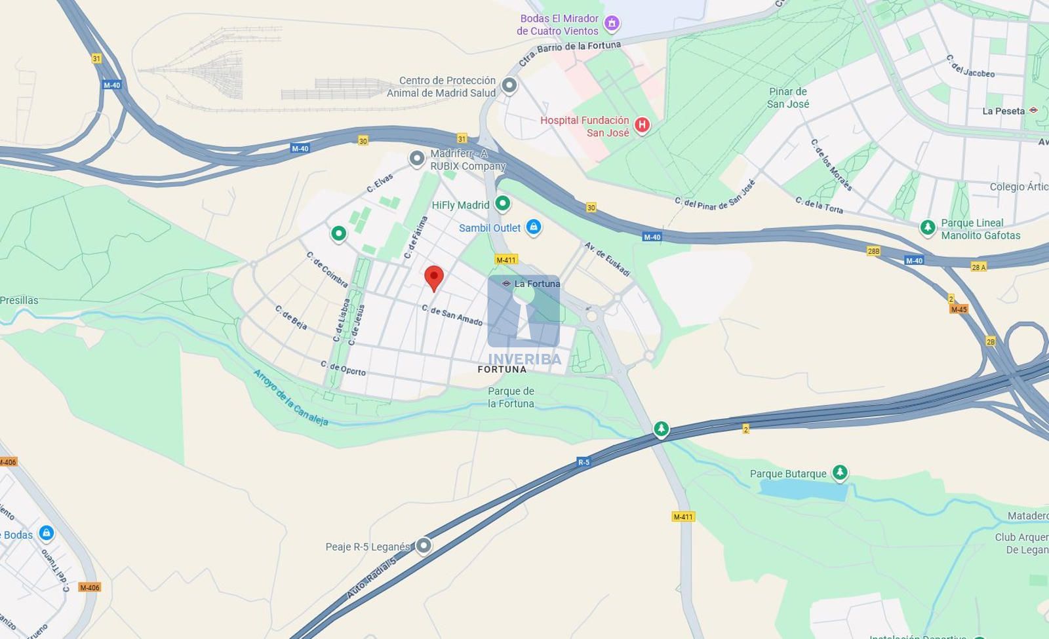The width and height of the screenshot is (1049, 639).
Task: Click the INVERIBA watermark logo
Action: [524, 320]
